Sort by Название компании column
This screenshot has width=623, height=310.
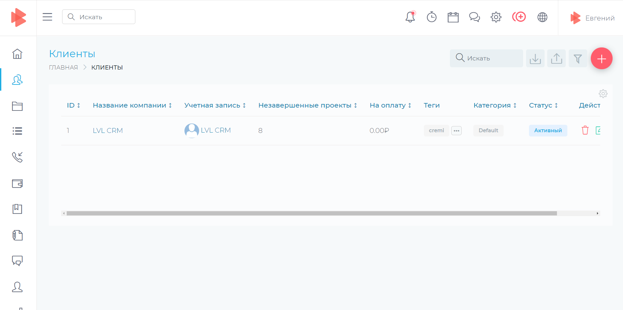point(132,105)
